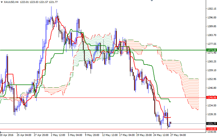Click the 2 May 12:00 date label
The width and height of the screenshot is (217, 137).
[58, 135]
